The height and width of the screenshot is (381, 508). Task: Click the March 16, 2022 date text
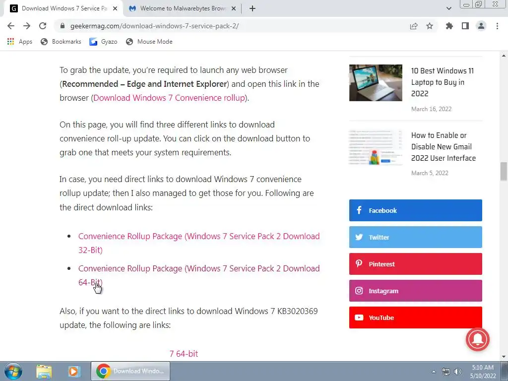coord(431,109)
